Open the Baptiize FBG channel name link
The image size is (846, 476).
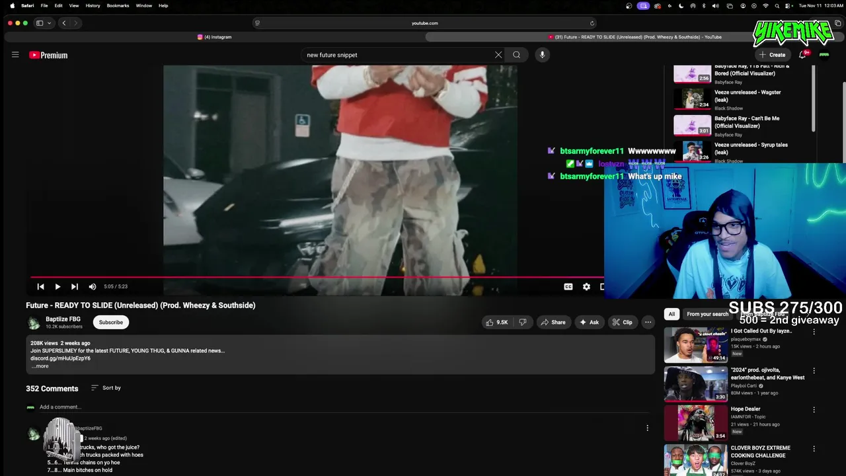63,319
